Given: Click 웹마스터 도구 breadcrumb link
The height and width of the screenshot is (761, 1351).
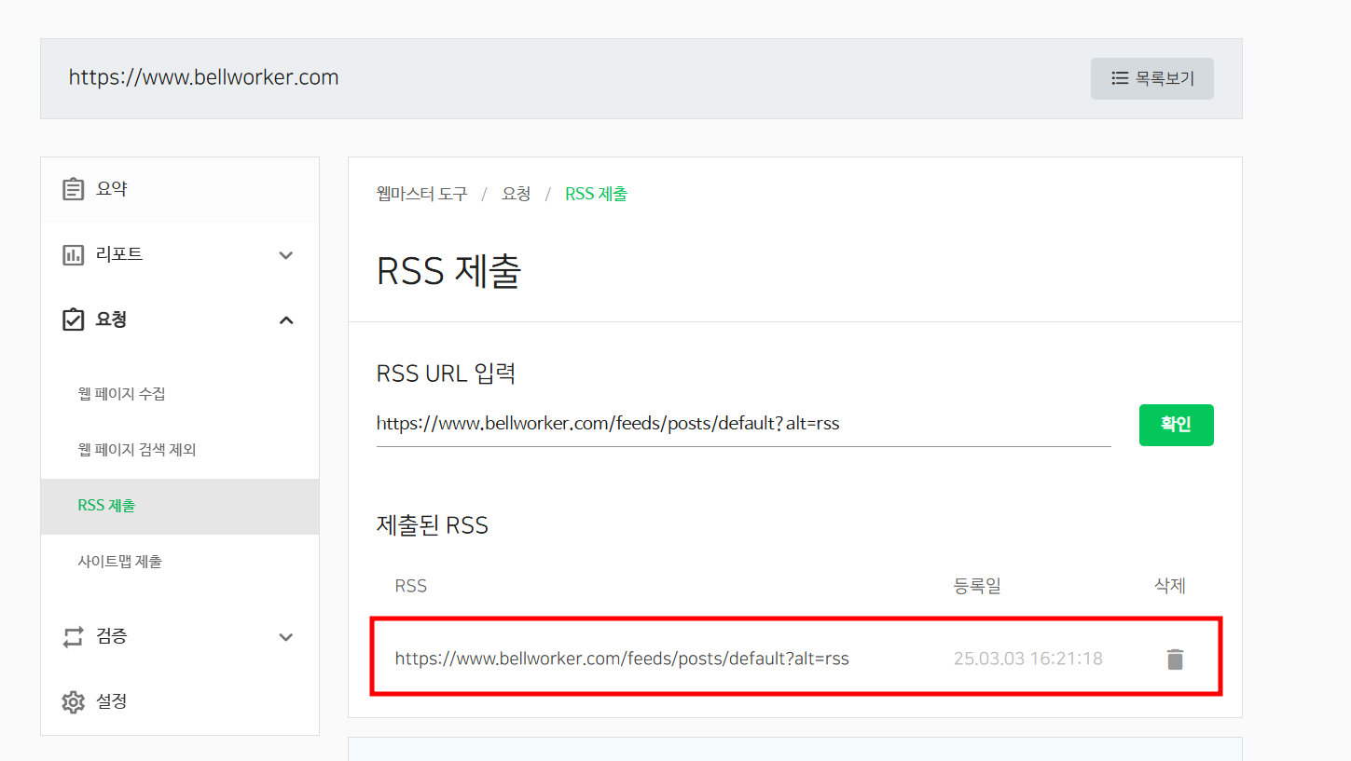Looking at the screenshot, I should pyautogui.click(x=421, y=194).
